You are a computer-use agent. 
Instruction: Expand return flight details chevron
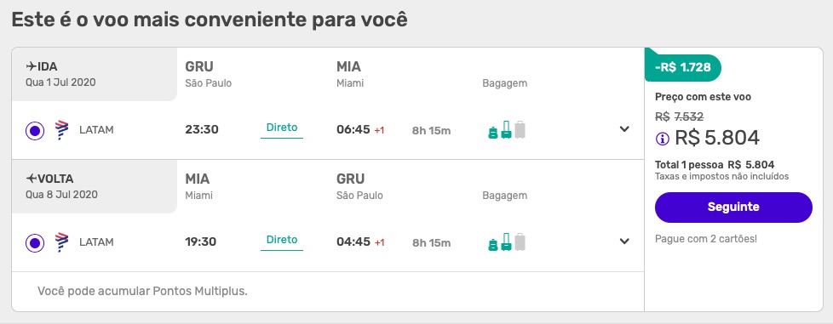click(x=625, y=242)
